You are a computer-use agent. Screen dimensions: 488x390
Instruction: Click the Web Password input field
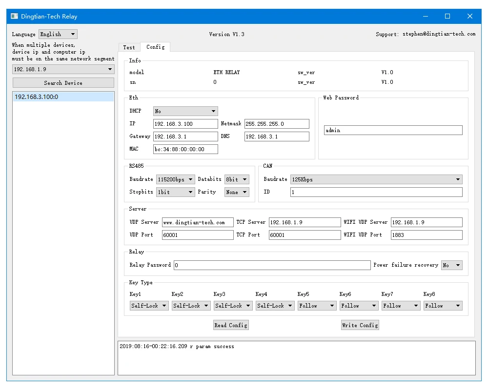click(393, 130)
